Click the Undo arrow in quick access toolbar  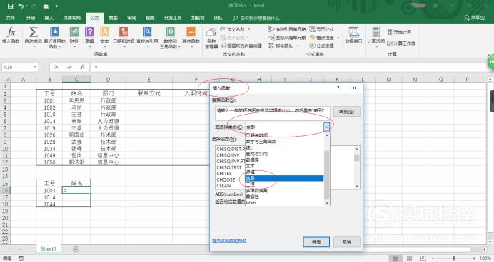coord(21,6)
